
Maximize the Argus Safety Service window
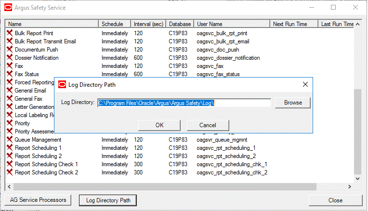333,7
